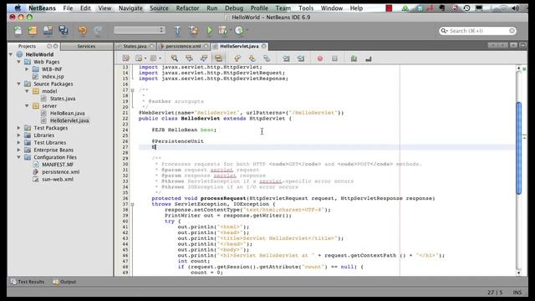Switch to the persistence.xml editor tab
The width and height of the screenshot is (535, 301).
pos(183,46)
